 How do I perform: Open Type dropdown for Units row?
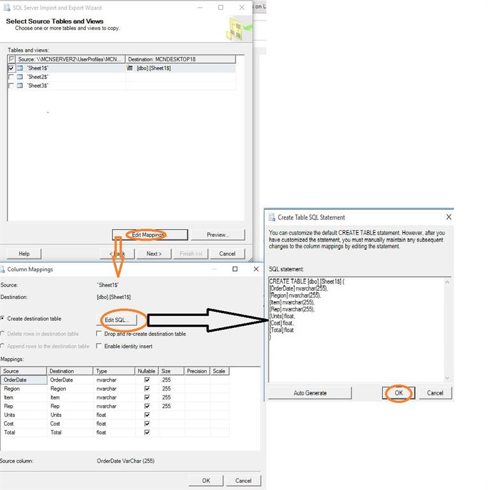[114, 415]
